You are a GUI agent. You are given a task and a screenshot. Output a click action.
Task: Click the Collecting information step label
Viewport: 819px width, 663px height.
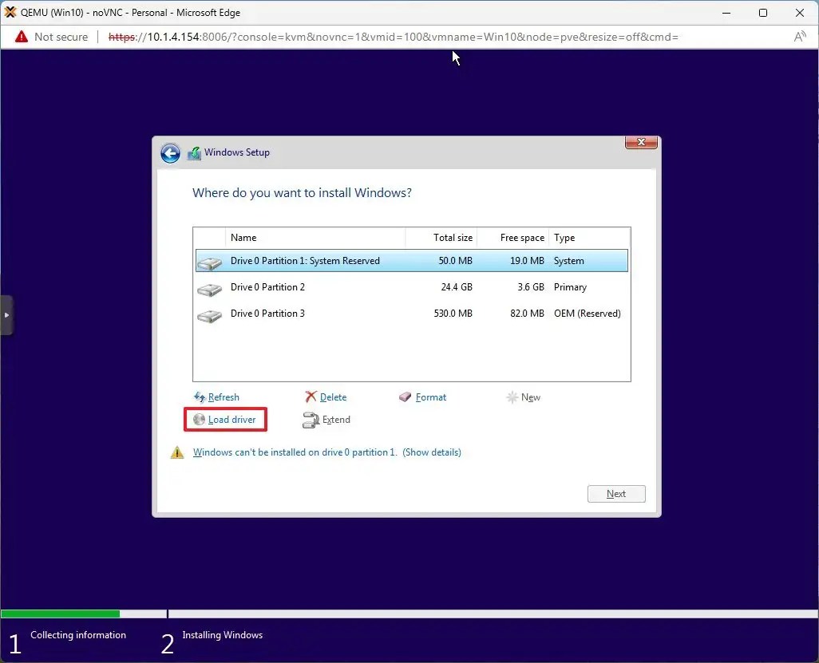pyautogui.click(x=77, y=634)
